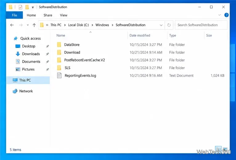Image resolution: width=236 pixels, height=160 pixels.
Task: Show hidden breadcrumb locations double chevron
Action: tap(47, 25)
